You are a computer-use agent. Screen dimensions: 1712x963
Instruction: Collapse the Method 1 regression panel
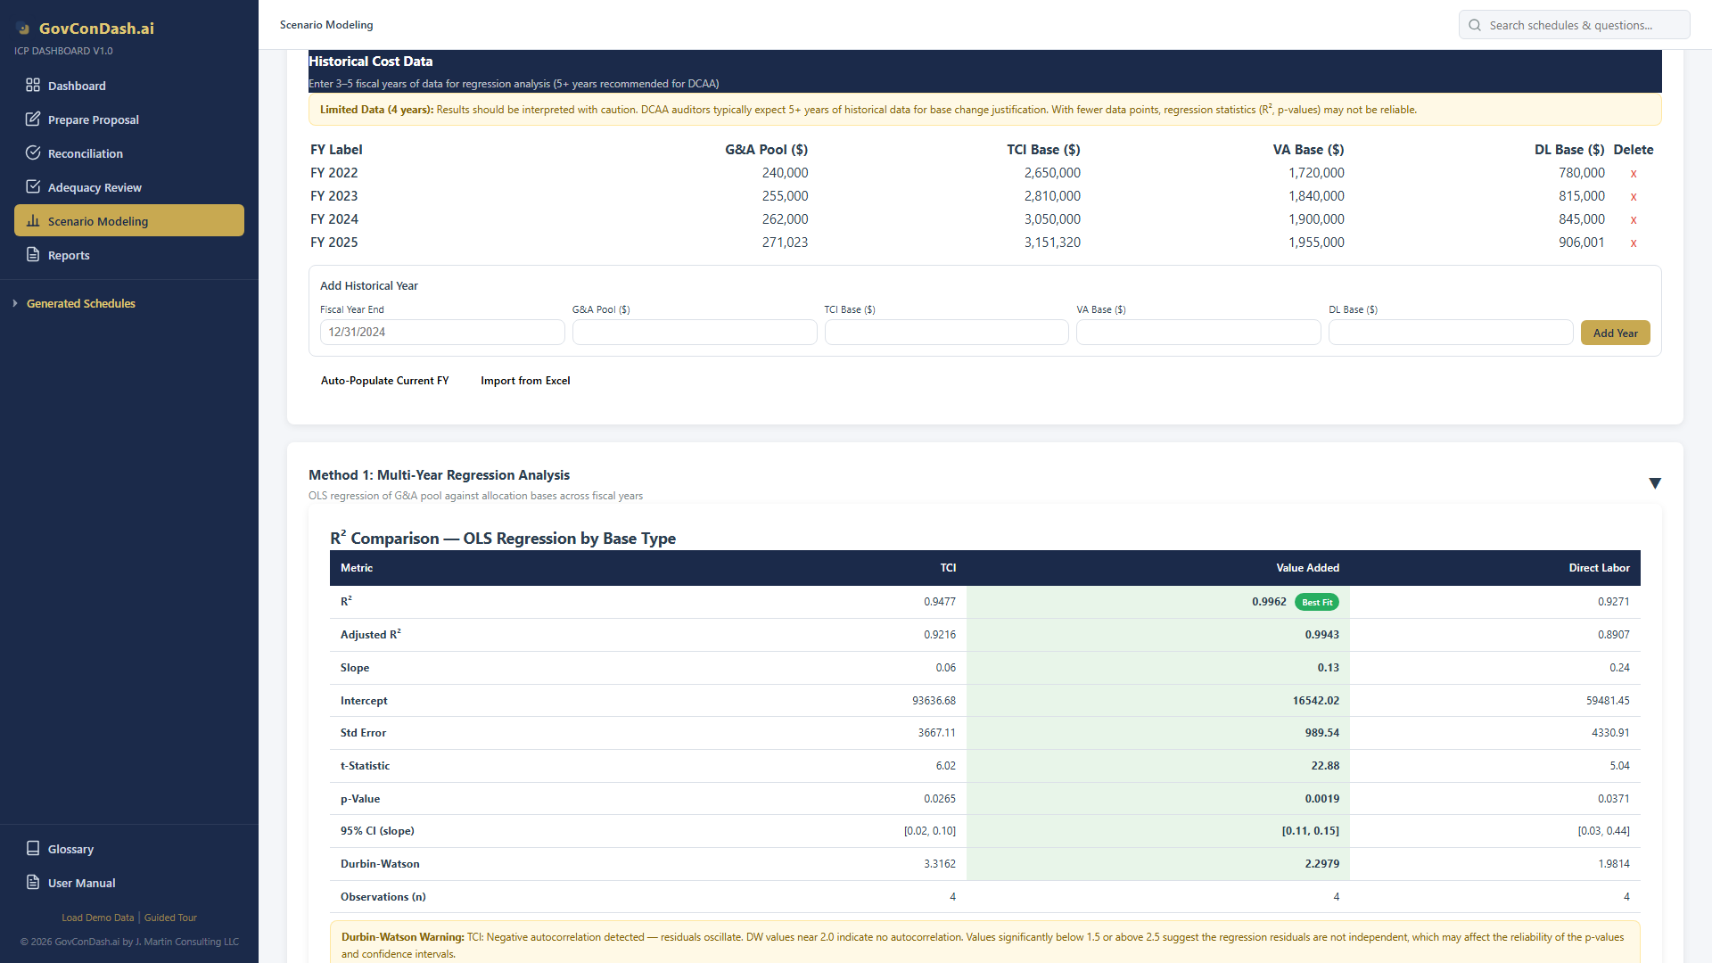1655,483
